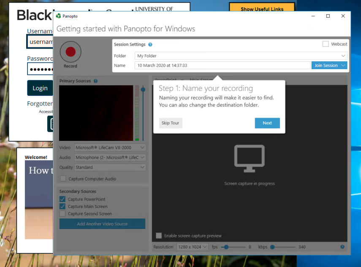Image resolution: width=361 pixels, height=267 pixels.
Task: Click the red Record button
Action: pos(71,52)
